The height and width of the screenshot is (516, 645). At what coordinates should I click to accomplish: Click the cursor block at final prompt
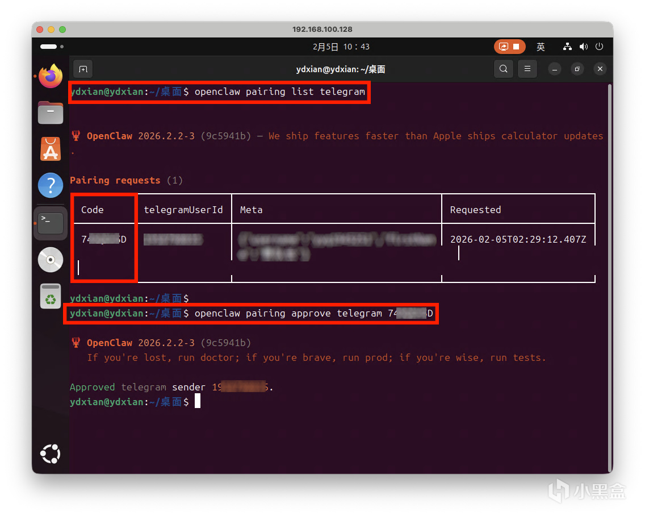(198, 401)
